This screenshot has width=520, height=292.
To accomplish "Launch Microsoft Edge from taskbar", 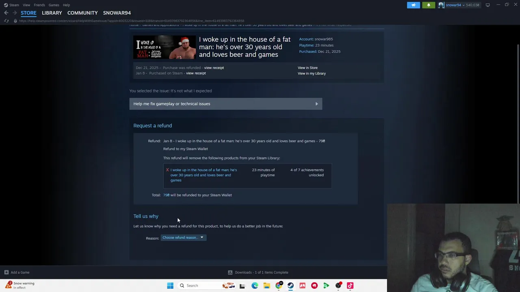I will coord(254,286).
